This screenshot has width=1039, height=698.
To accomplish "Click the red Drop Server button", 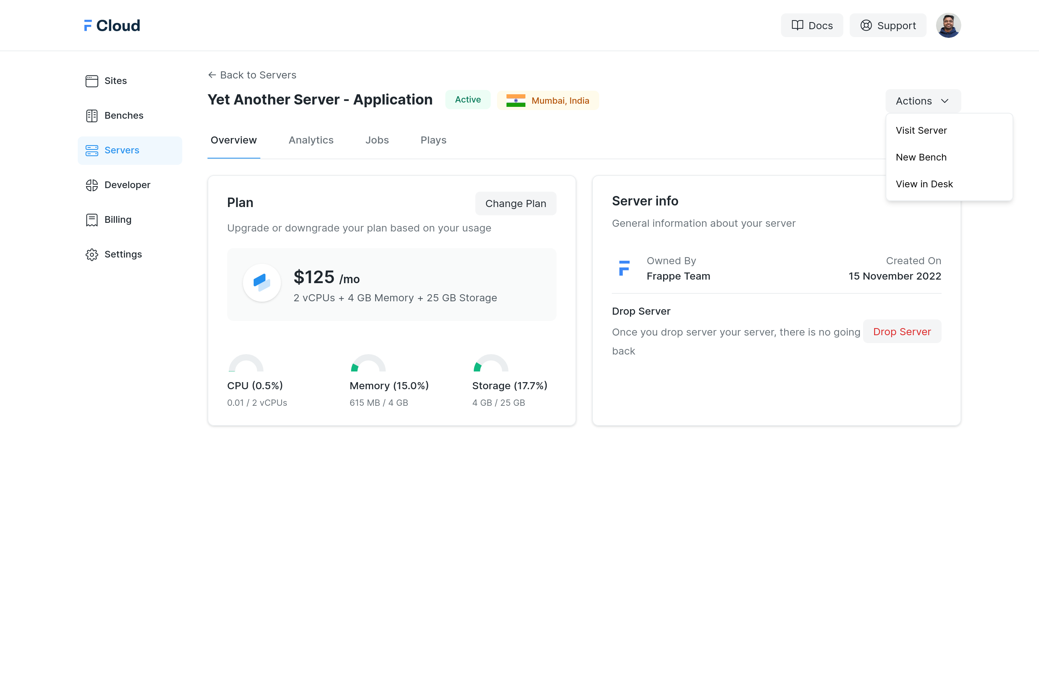I will [x=902, y=331].
